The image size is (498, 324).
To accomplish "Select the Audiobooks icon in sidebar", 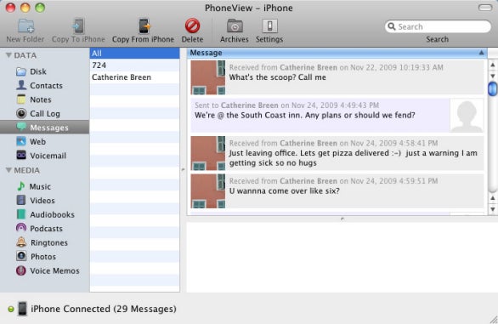I will 21,214.
